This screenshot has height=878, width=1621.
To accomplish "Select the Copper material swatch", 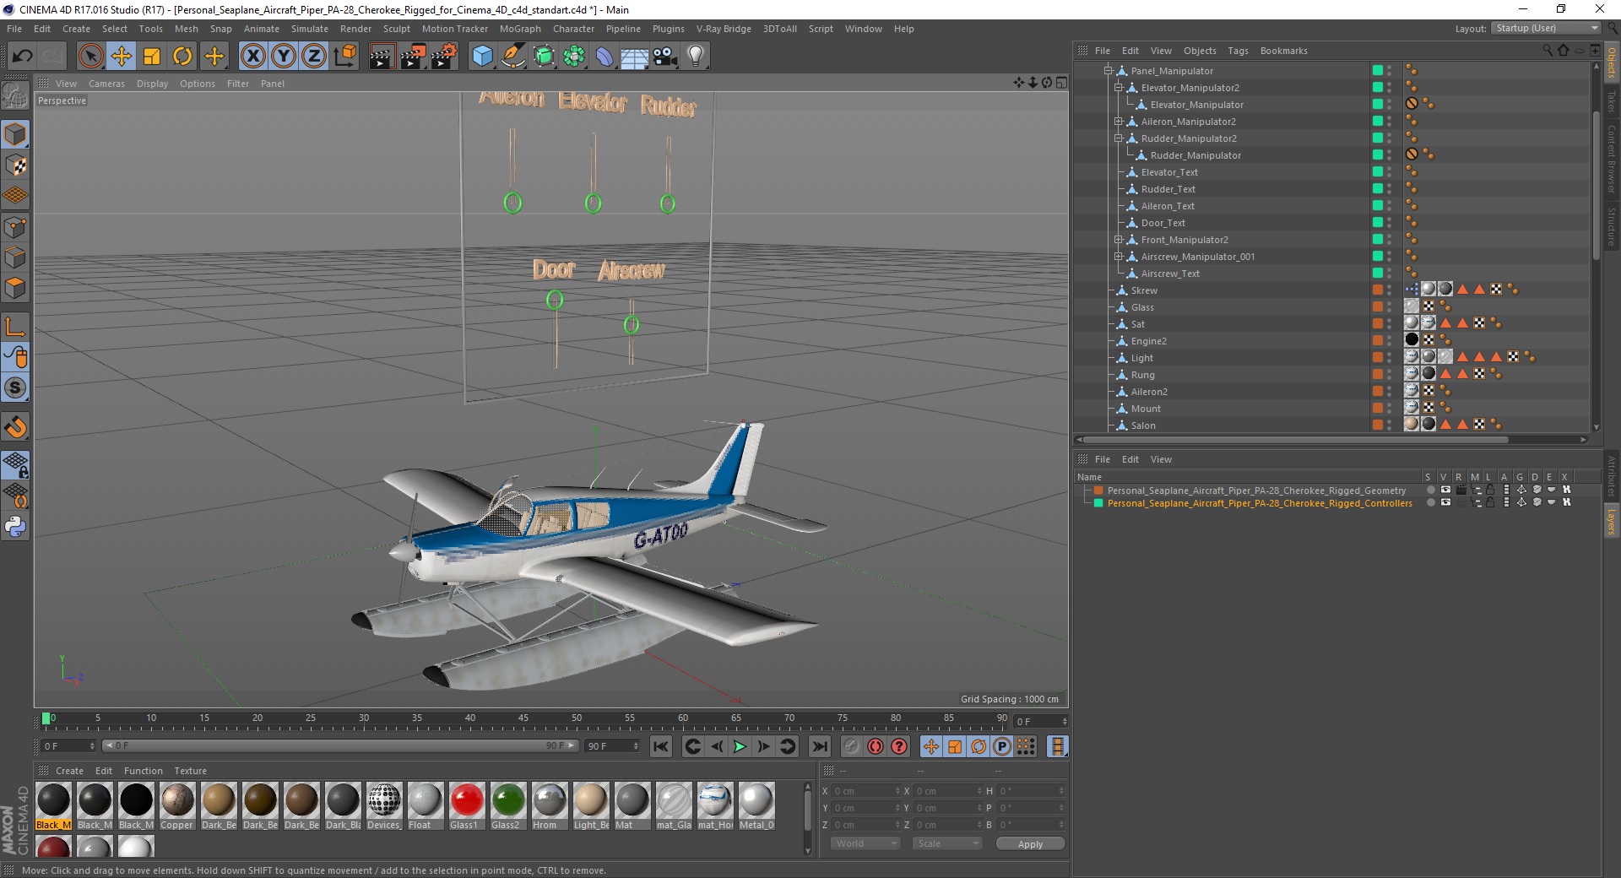I will 177,806.
